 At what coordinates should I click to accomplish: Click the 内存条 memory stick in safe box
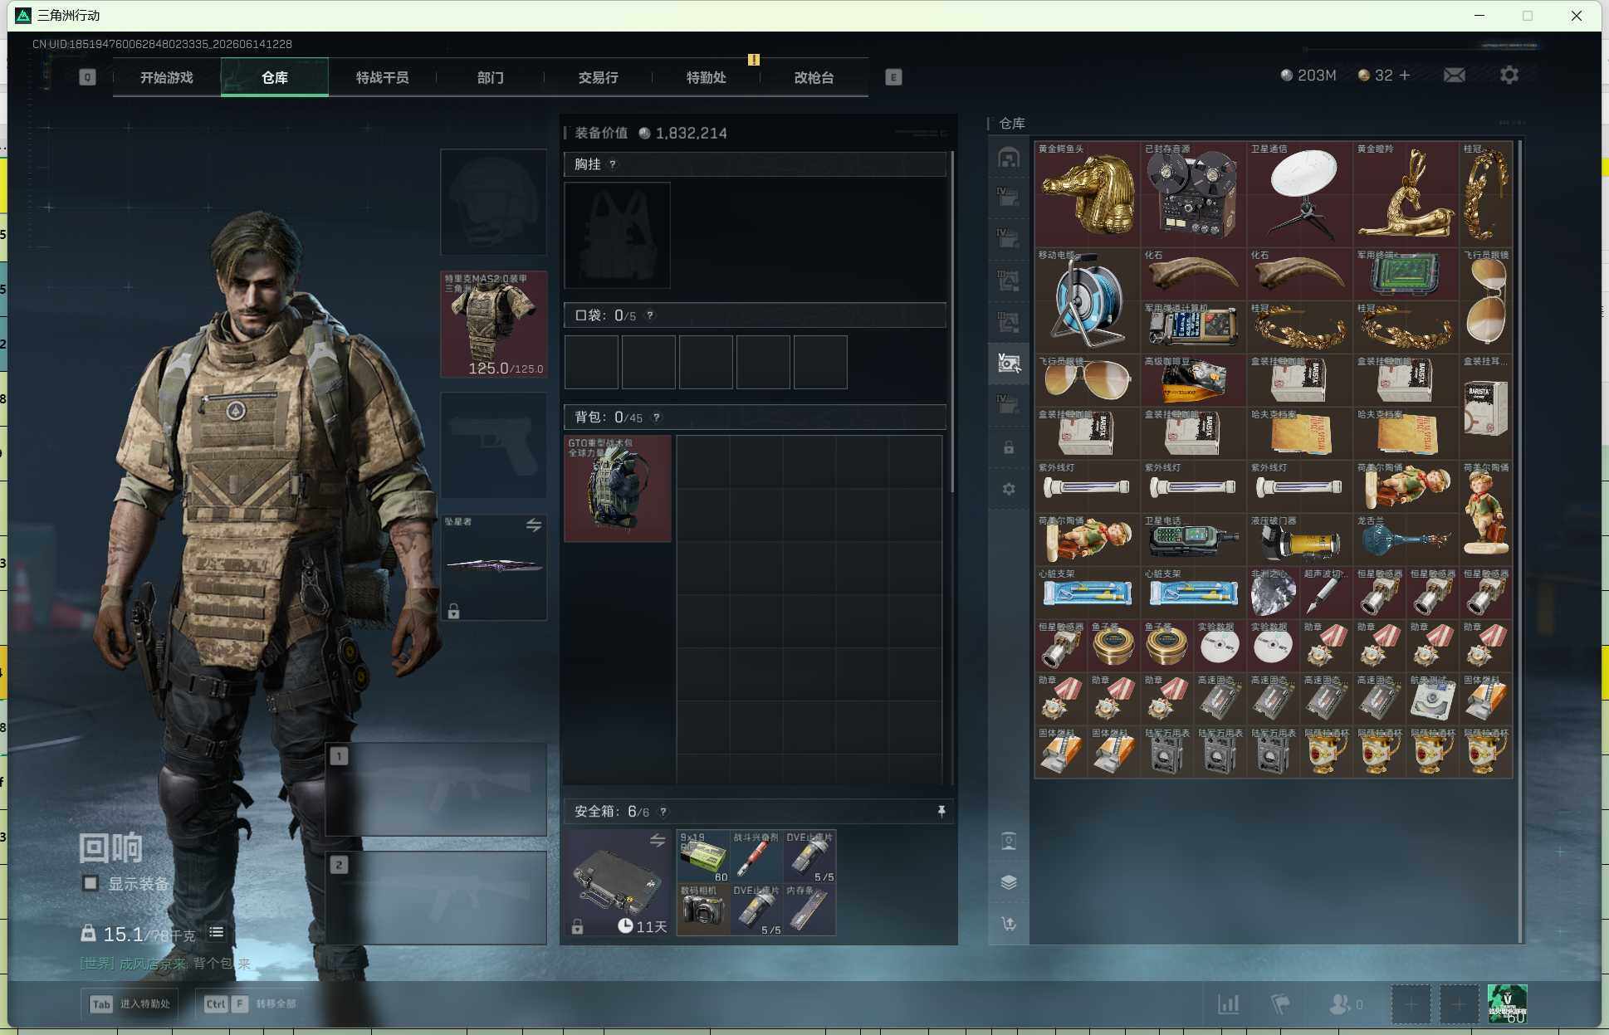[809, 910]
